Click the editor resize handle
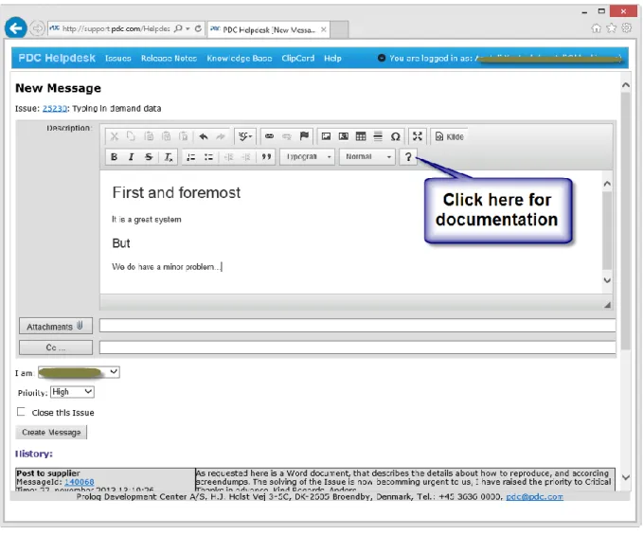 (x=607, y=305)
